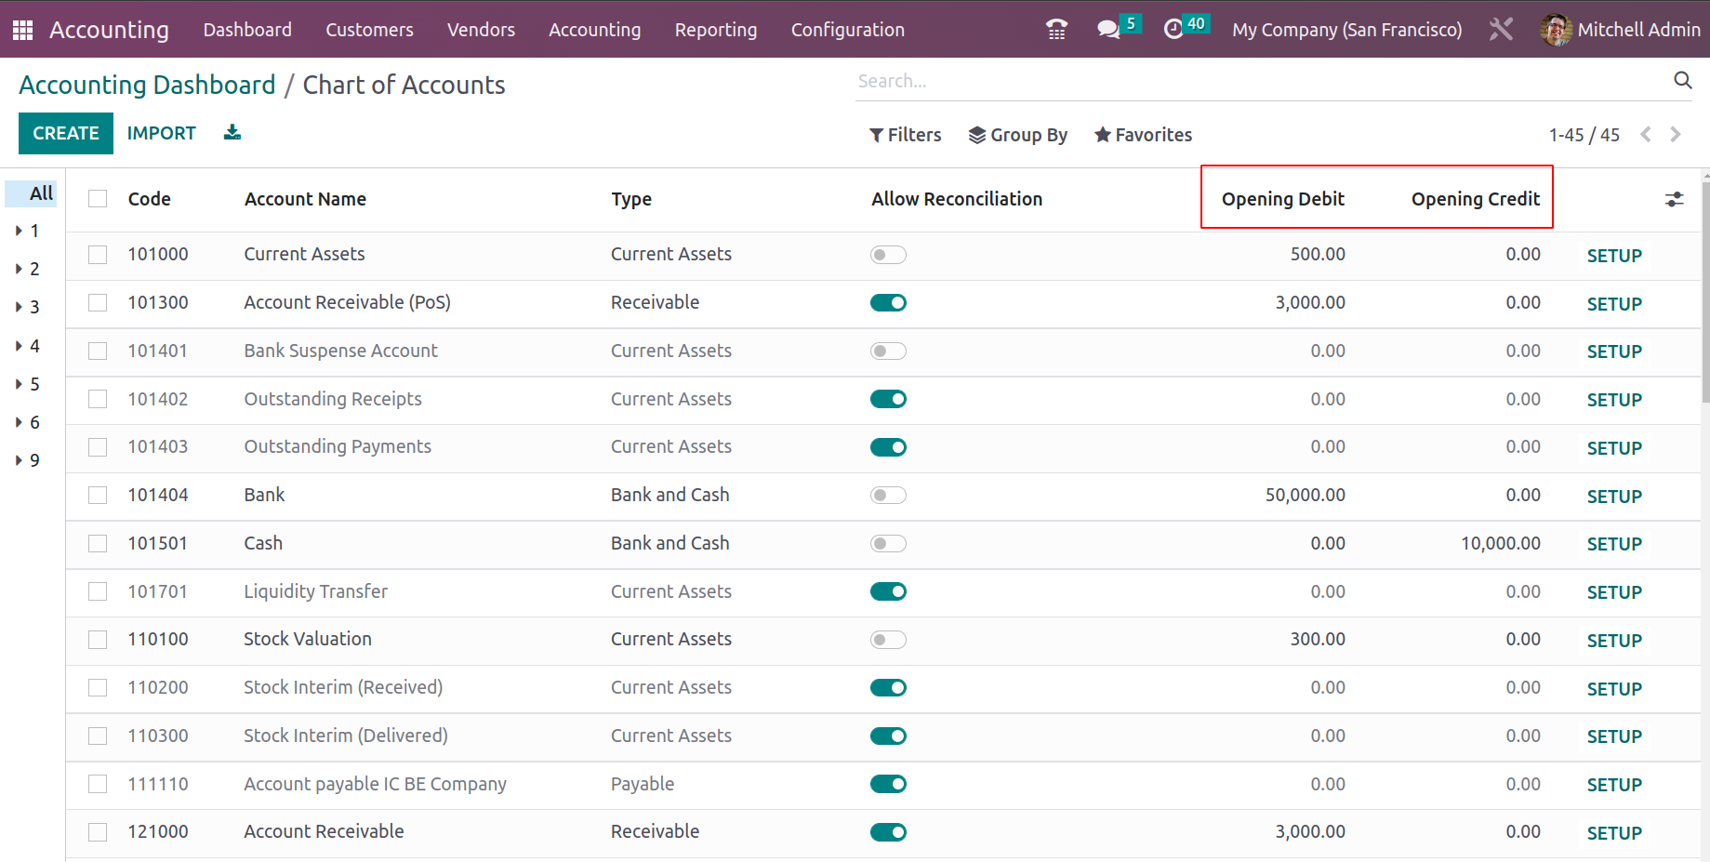Switch company My Company (San Francisco)
1710x862 pixels.
[1346, 30]
